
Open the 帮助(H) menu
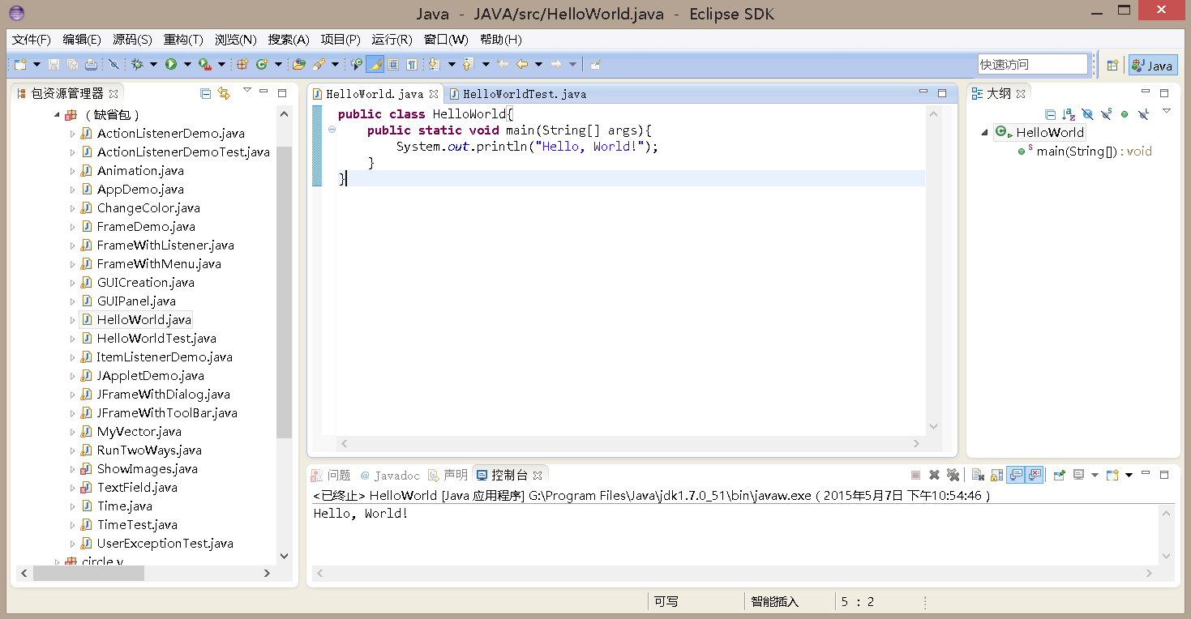(501, 39)
